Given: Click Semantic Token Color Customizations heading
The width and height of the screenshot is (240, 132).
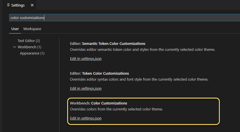Looking at the screenshot, I should pyautogui.click(x=108, y=43).
